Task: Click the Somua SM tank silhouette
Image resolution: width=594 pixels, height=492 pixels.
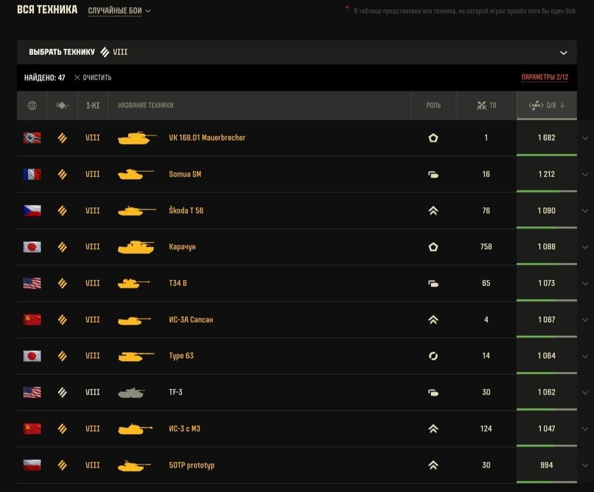Action: pyautogui.click(x=136, y=174)
